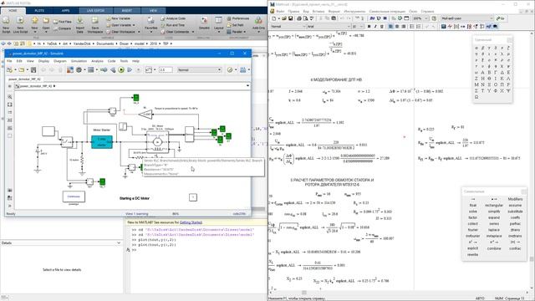This screenshot has width=535, height=301.
Task: Click Motor Starter cyan block in Simulink
Action: 102,142
